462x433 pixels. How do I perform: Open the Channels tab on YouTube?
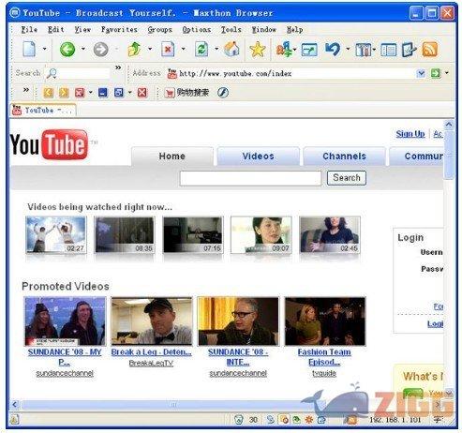(344, 157)
